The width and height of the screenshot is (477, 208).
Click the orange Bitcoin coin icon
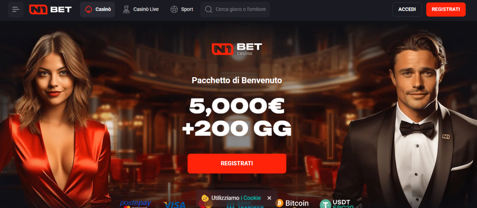click(x=279, y=203)
